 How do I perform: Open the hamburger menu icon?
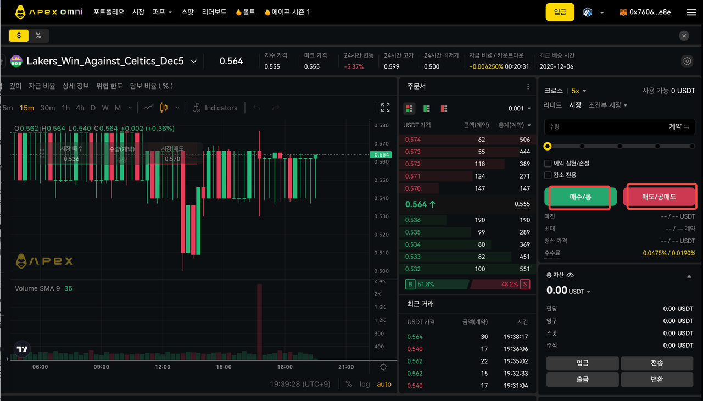[x=691, y=12]
